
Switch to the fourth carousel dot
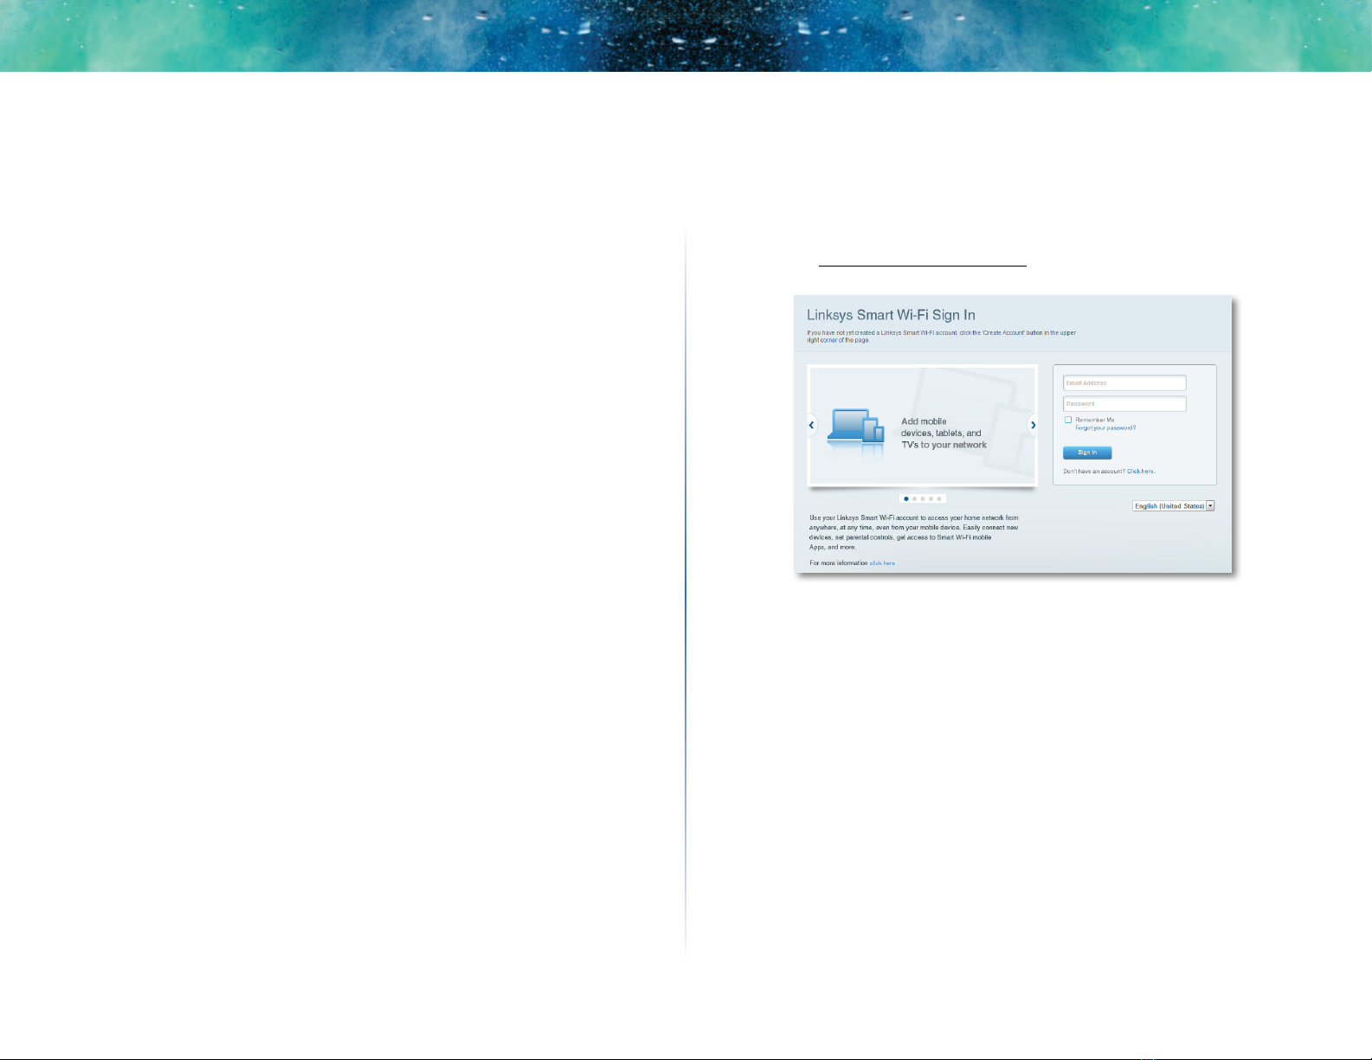click(x=931, y=499)
